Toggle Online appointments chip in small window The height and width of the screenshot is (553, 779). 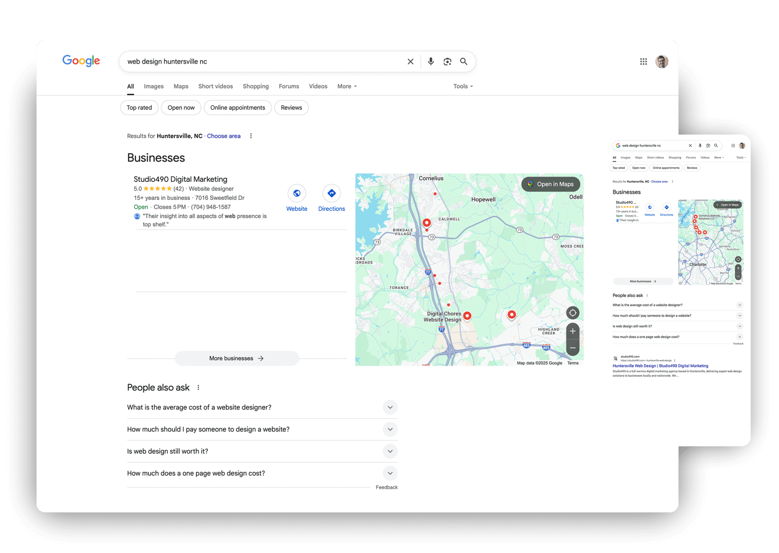[x=666, y=168]
